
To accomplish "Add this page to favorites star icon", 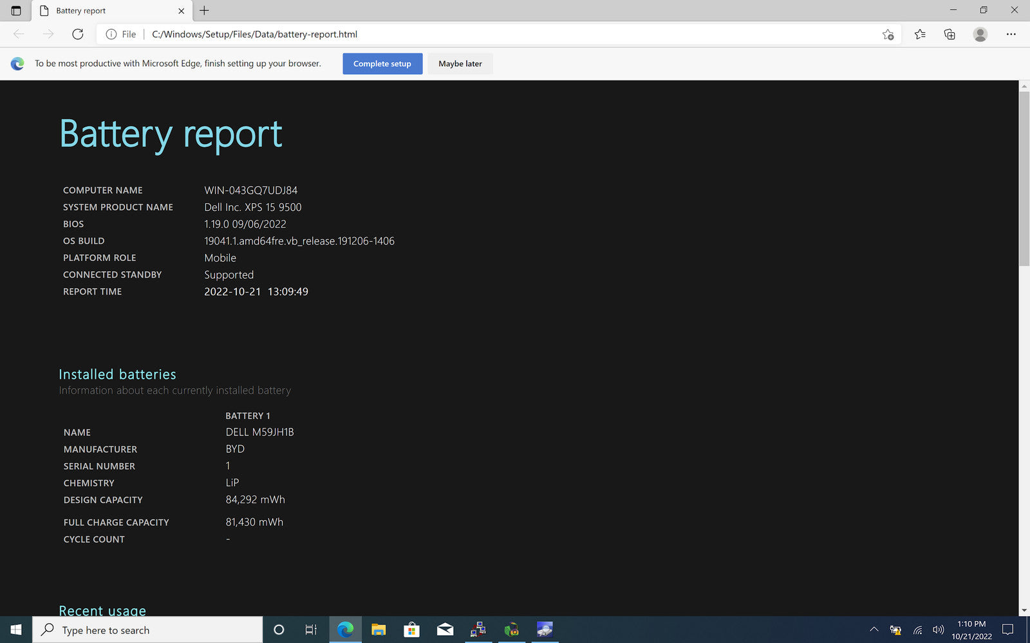I will pos(888,34).
